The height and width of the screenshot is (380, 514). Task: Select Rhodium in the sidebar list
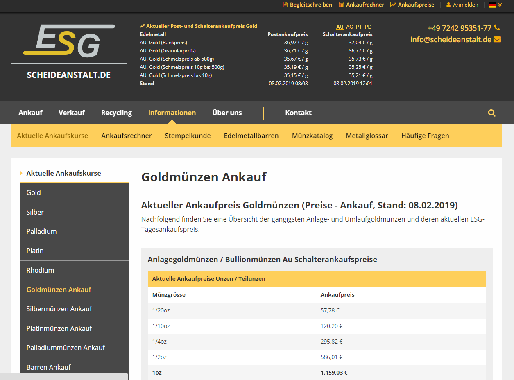(40, 270)
